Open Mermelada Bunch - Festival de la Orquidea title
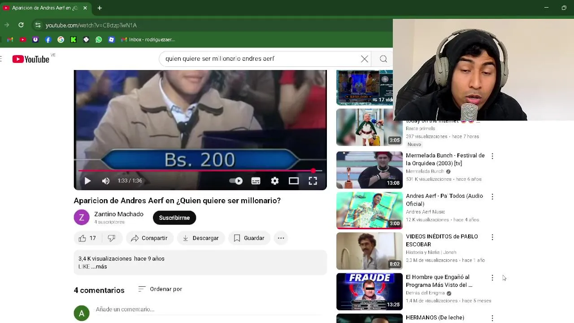The image size is (574, 323). coord(445,159)
